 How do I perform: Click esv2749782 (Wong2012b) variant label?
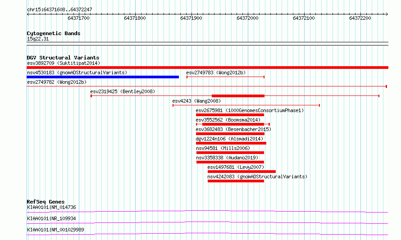click(x=57, y=82)
